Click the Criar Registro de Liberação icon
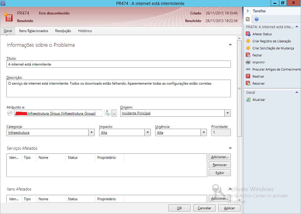Viewport: 301px width, 214px height. point(248,41)
